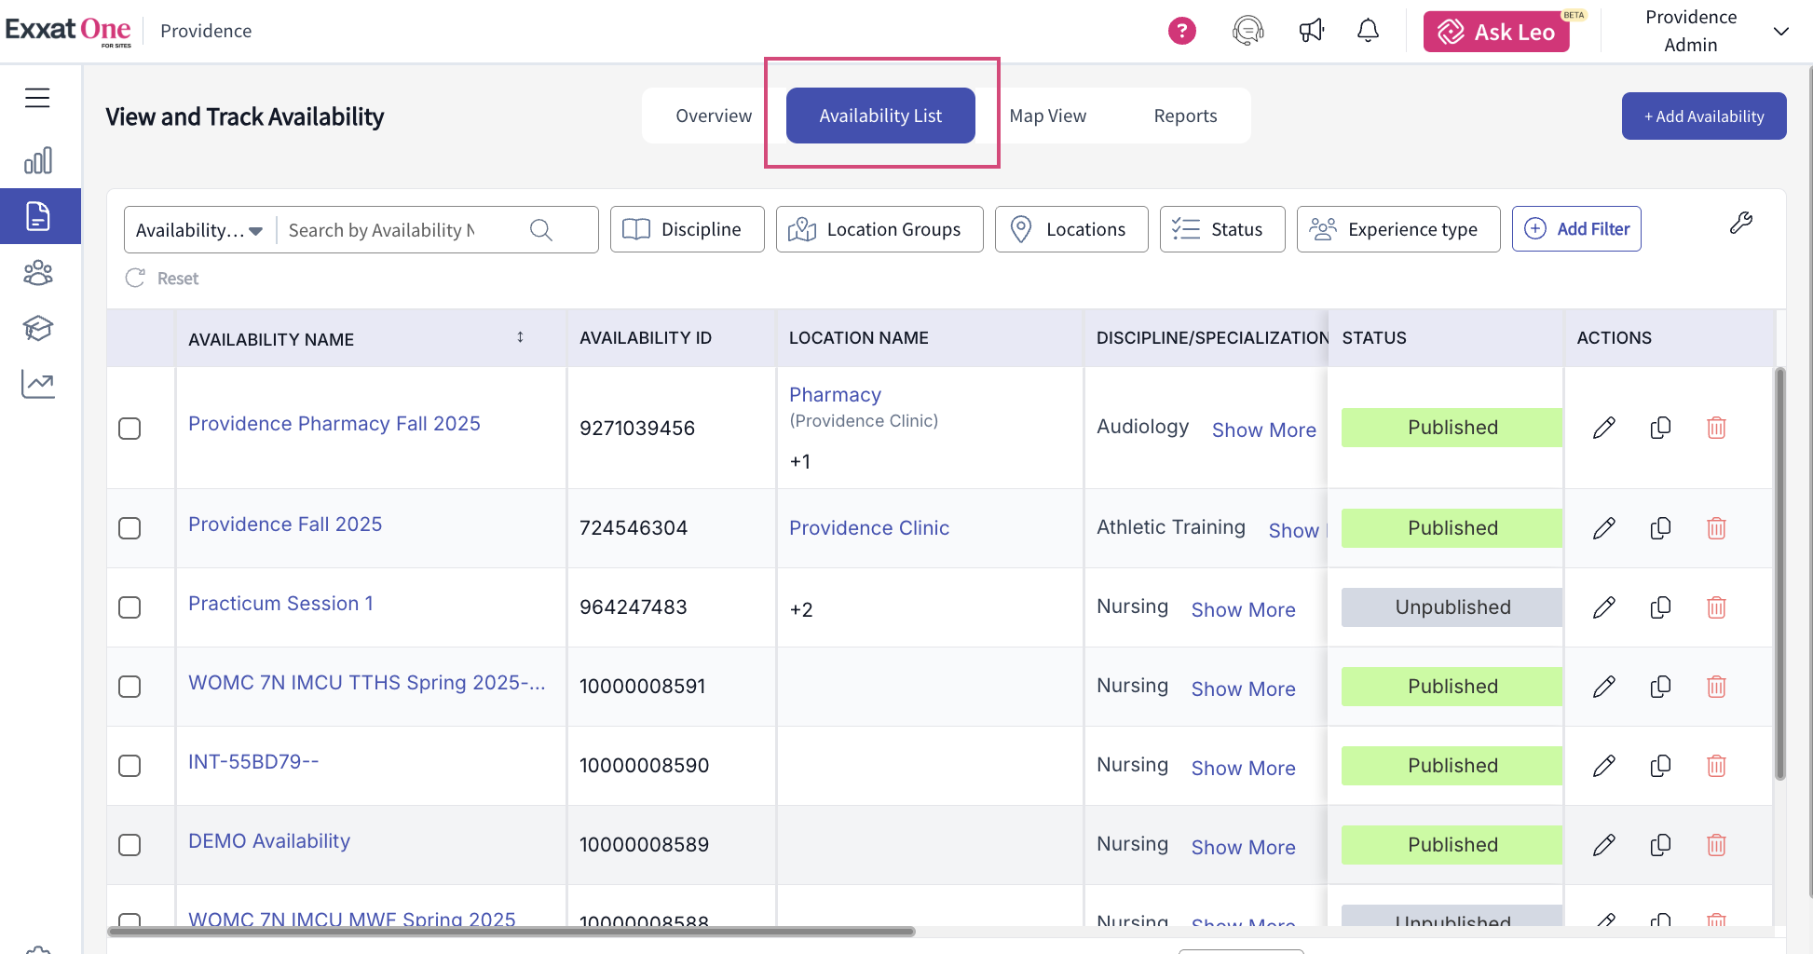Click the hamburger menu icon in sidebar

pyautogui.click(x=37, y=98)
